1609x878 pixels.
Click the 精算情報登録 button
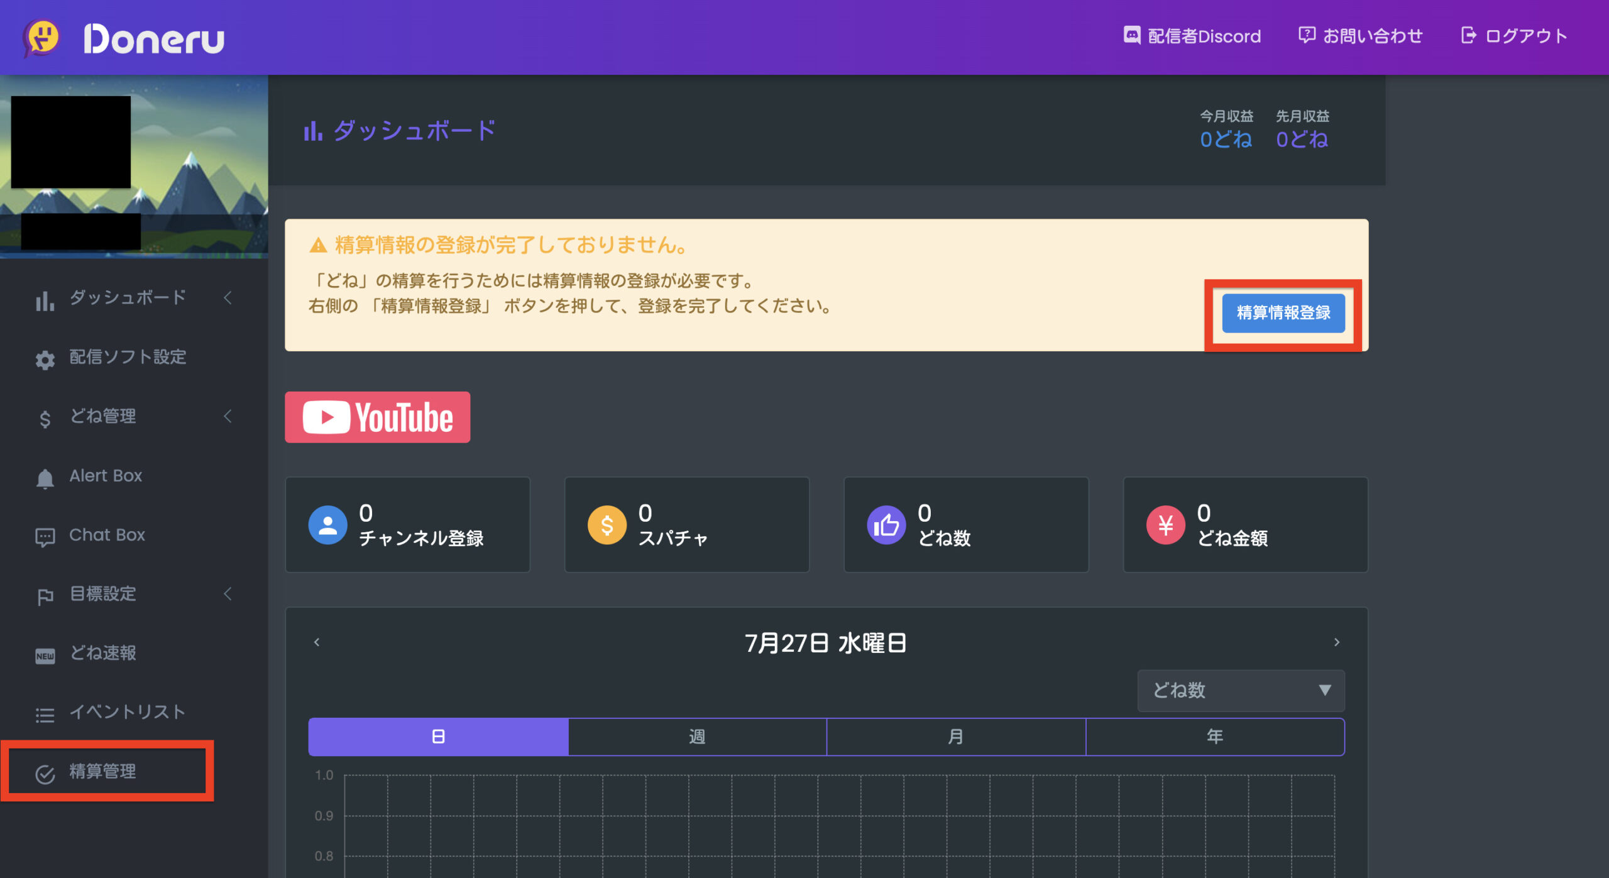click(x=1283, y=312)
